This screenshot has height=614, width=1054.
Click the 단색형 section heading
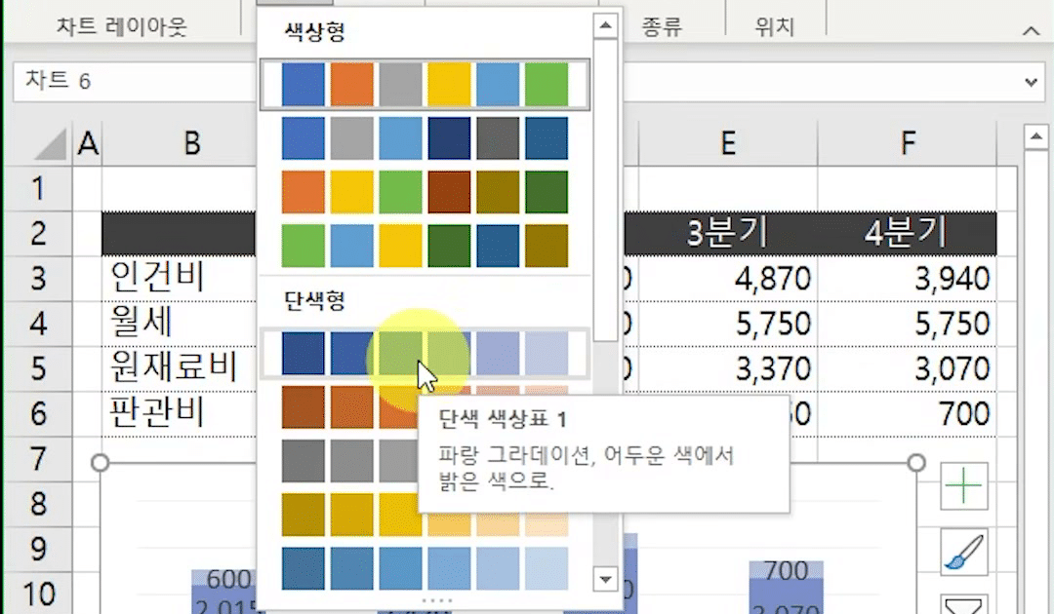click(314, 300)
